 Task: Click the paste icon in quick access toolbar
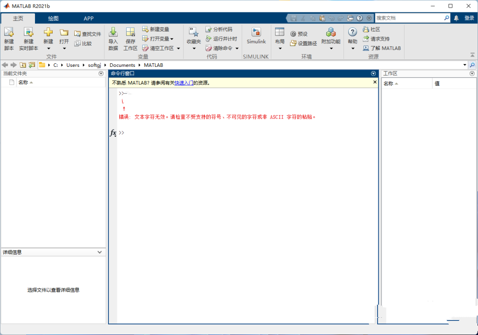click(322, 18)
